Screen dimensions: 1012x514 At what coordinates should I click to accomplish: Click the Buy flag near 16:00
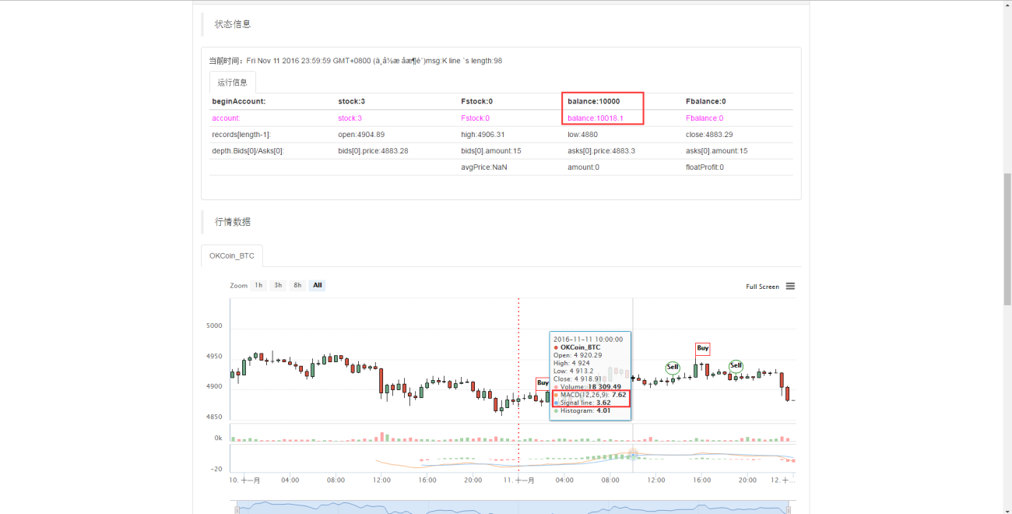tap(703, 348)
